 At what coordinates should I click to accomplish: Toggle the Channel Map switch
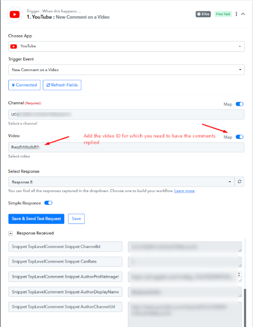[240, 104]
